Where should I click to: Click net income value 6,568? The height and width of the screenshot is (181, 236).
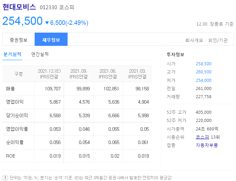tap(55, 115)
